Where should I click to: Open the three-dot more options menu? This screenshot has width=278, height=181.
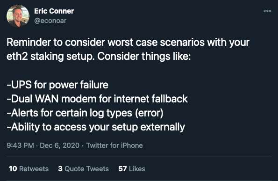(267, 11)
